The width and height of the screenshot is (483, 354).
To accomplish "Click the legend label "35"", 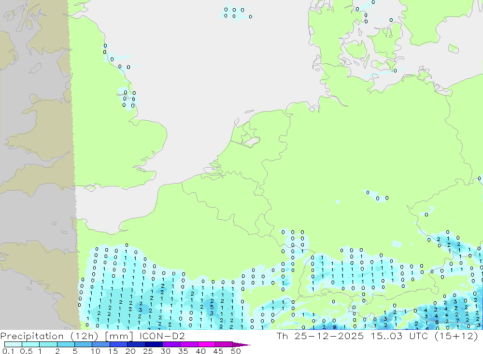I will 183,351.
